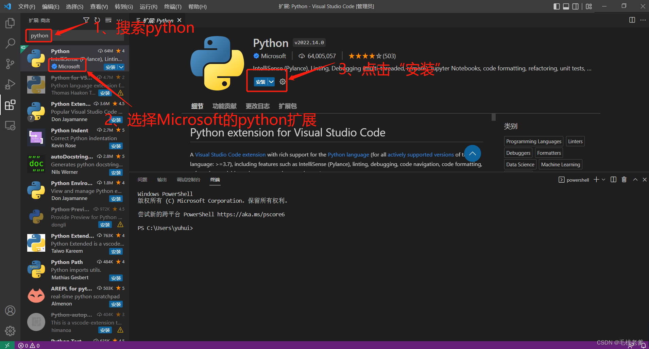Open Remote Explorer icon in activity bar
This screenshot has height=349, width=649.
coord(10,126)
